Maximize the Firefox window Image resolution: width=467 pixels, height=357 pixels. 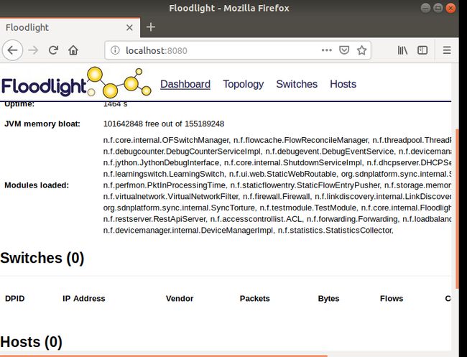tap(438, 8)
